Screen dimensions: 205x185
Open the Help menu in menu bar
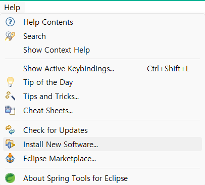[12, 8]
